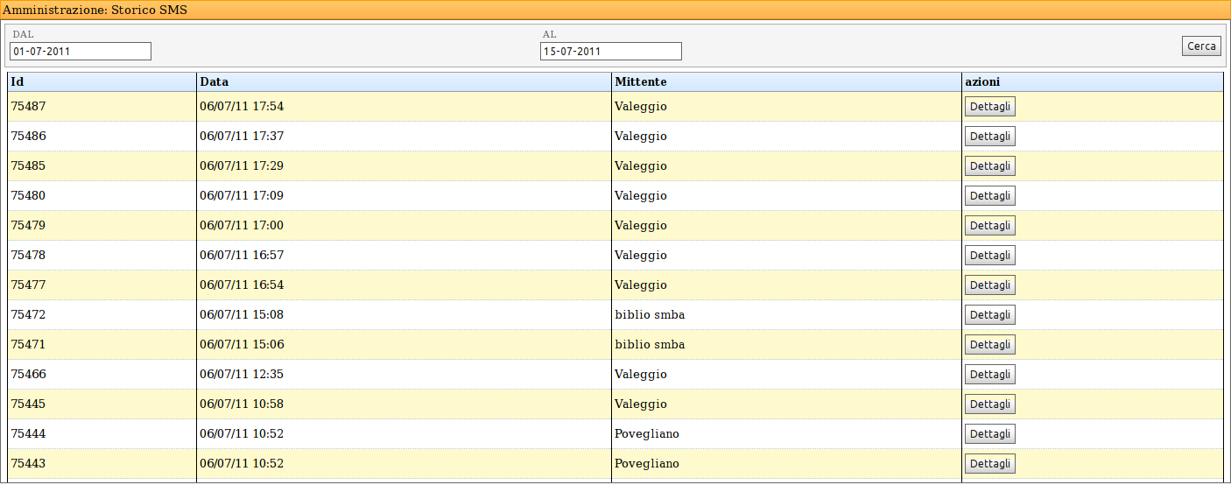Viewport: 1231px width, 485px height.
Task: Click Dettagli for message 75477
Action: (989, 285)
